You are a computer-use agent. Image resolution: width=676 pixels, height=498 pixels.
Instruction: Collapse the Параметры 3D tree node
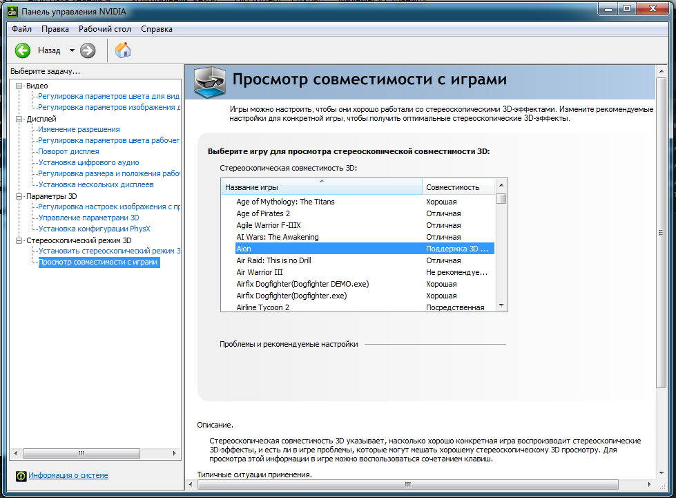pyautogui.click(x=19, y=196)
